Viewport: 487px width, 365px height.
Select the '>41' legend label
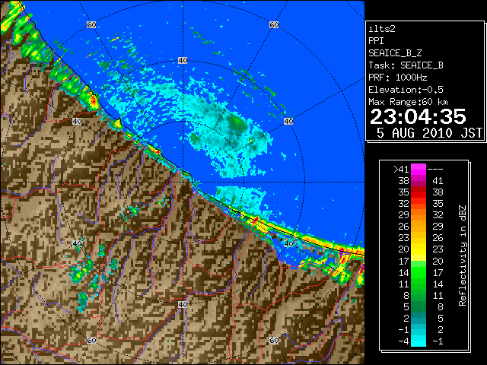(401, 170)
